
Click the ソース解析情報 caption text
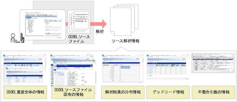tap(126, 41)
